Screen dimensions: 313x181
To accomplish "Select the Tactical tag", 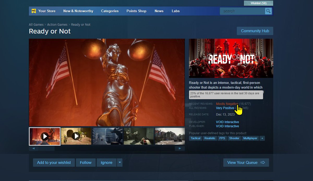I will click(196, 138).
